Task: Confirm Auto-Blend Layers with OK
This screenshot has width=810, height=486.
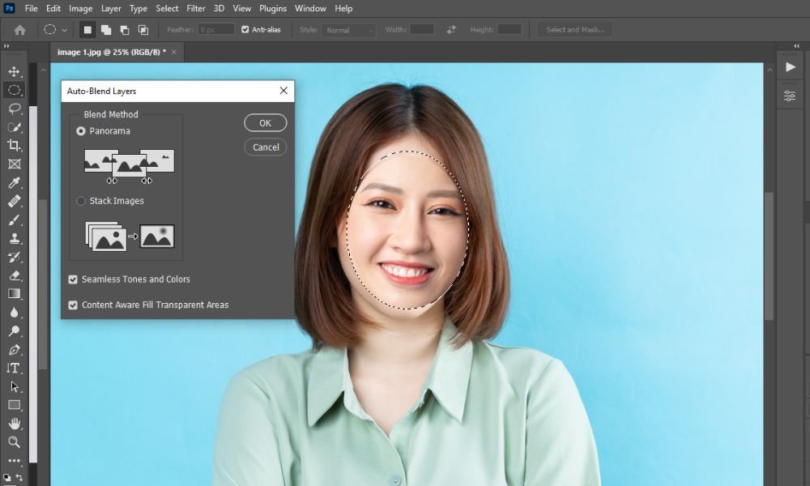Action: pyautogui.click(x=265, y=123)
